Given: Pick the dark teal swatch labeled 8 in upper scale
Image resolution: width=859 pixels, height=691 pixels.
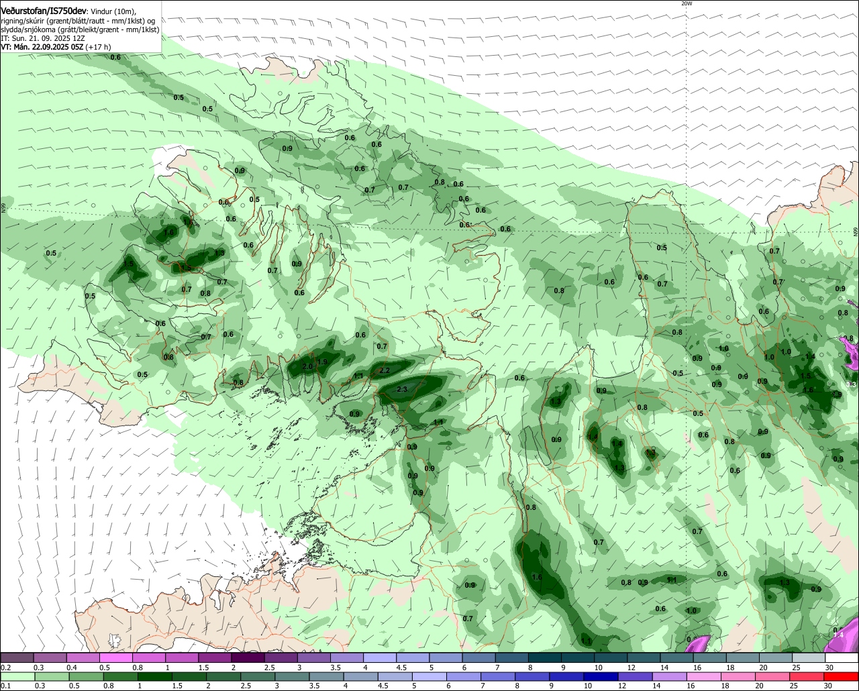Looking at the screenshot, I should (x=545, y=658).
